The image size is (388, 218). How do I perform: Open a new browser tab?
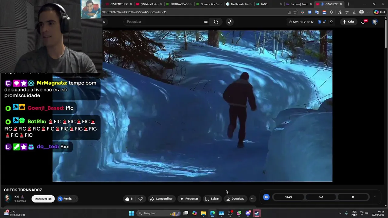point(348,4)
